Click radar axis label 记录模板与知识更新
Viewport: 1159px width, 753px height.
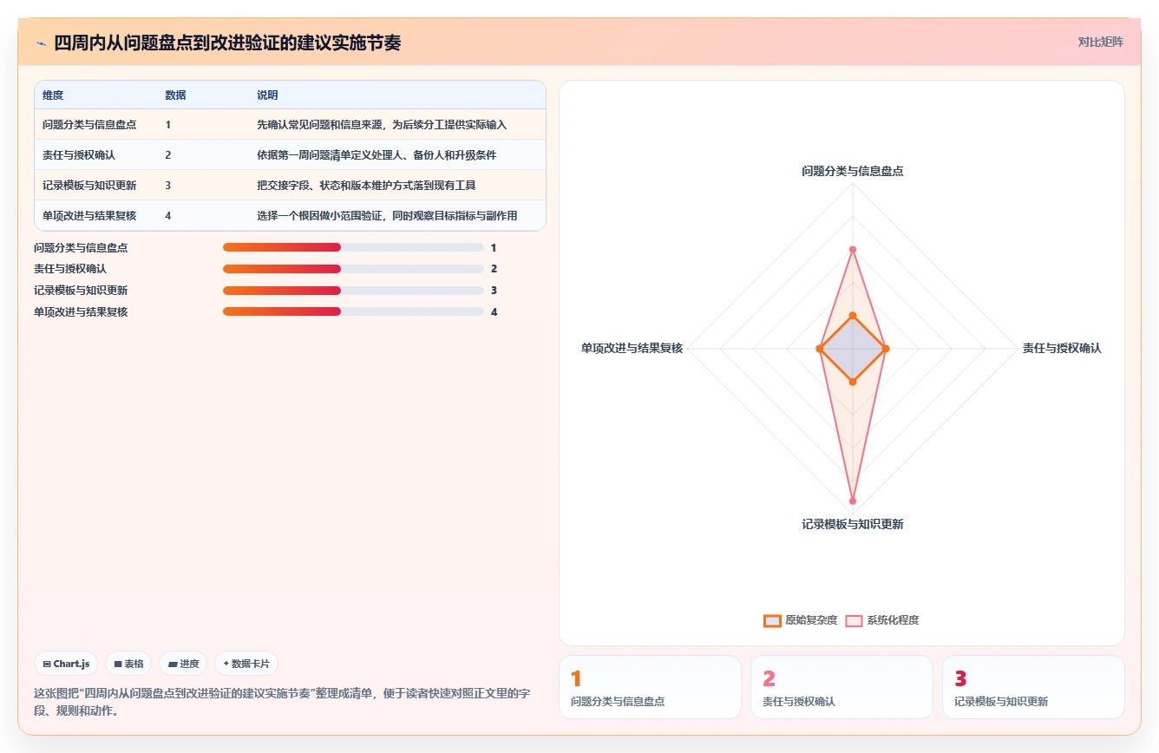point(852,524)
